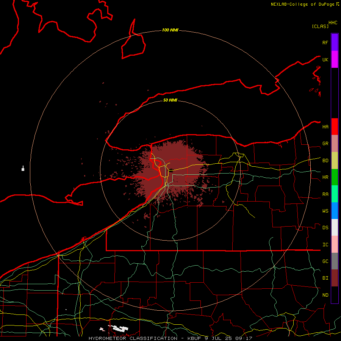Click the 'ND' legend label
The image size is (341, 341).
(x=325, y=295)
